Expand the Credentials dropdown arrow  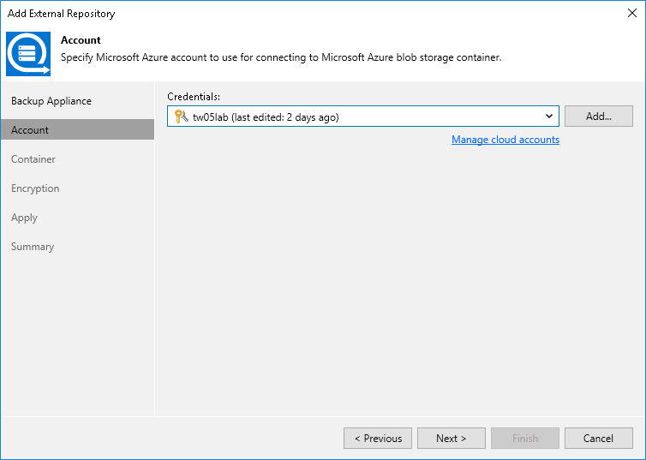(549, 116)
